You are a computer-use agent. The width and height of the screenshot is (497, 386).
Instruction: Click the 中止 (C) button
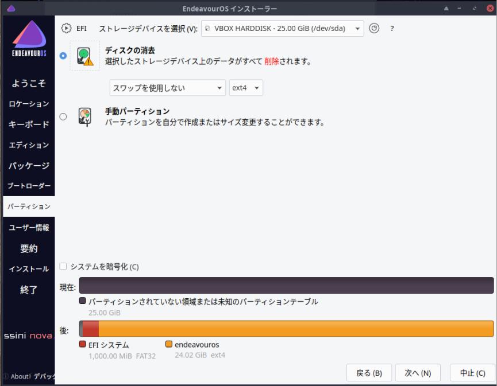(472, 373)
